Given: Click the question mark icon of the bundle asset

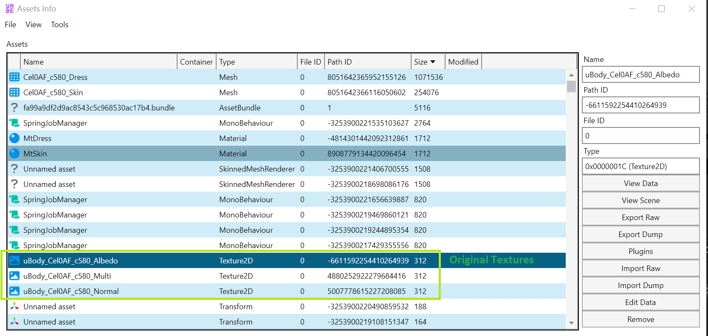Looking at the screenshot, I should tap(14, 107).
